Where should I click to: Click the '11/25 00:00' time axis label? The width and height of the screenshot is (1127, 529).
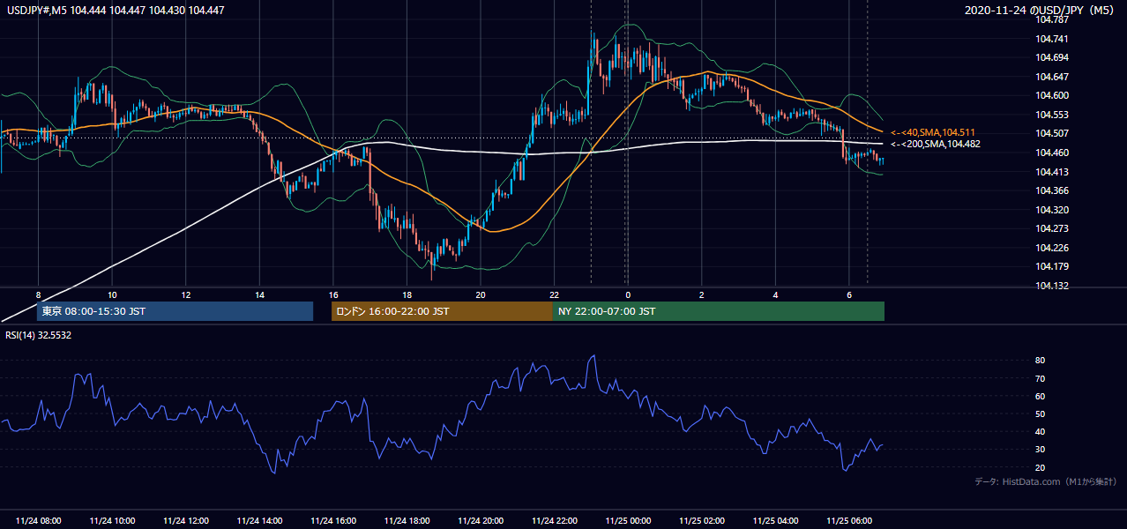pyautogui.click(x=628, y=521)
